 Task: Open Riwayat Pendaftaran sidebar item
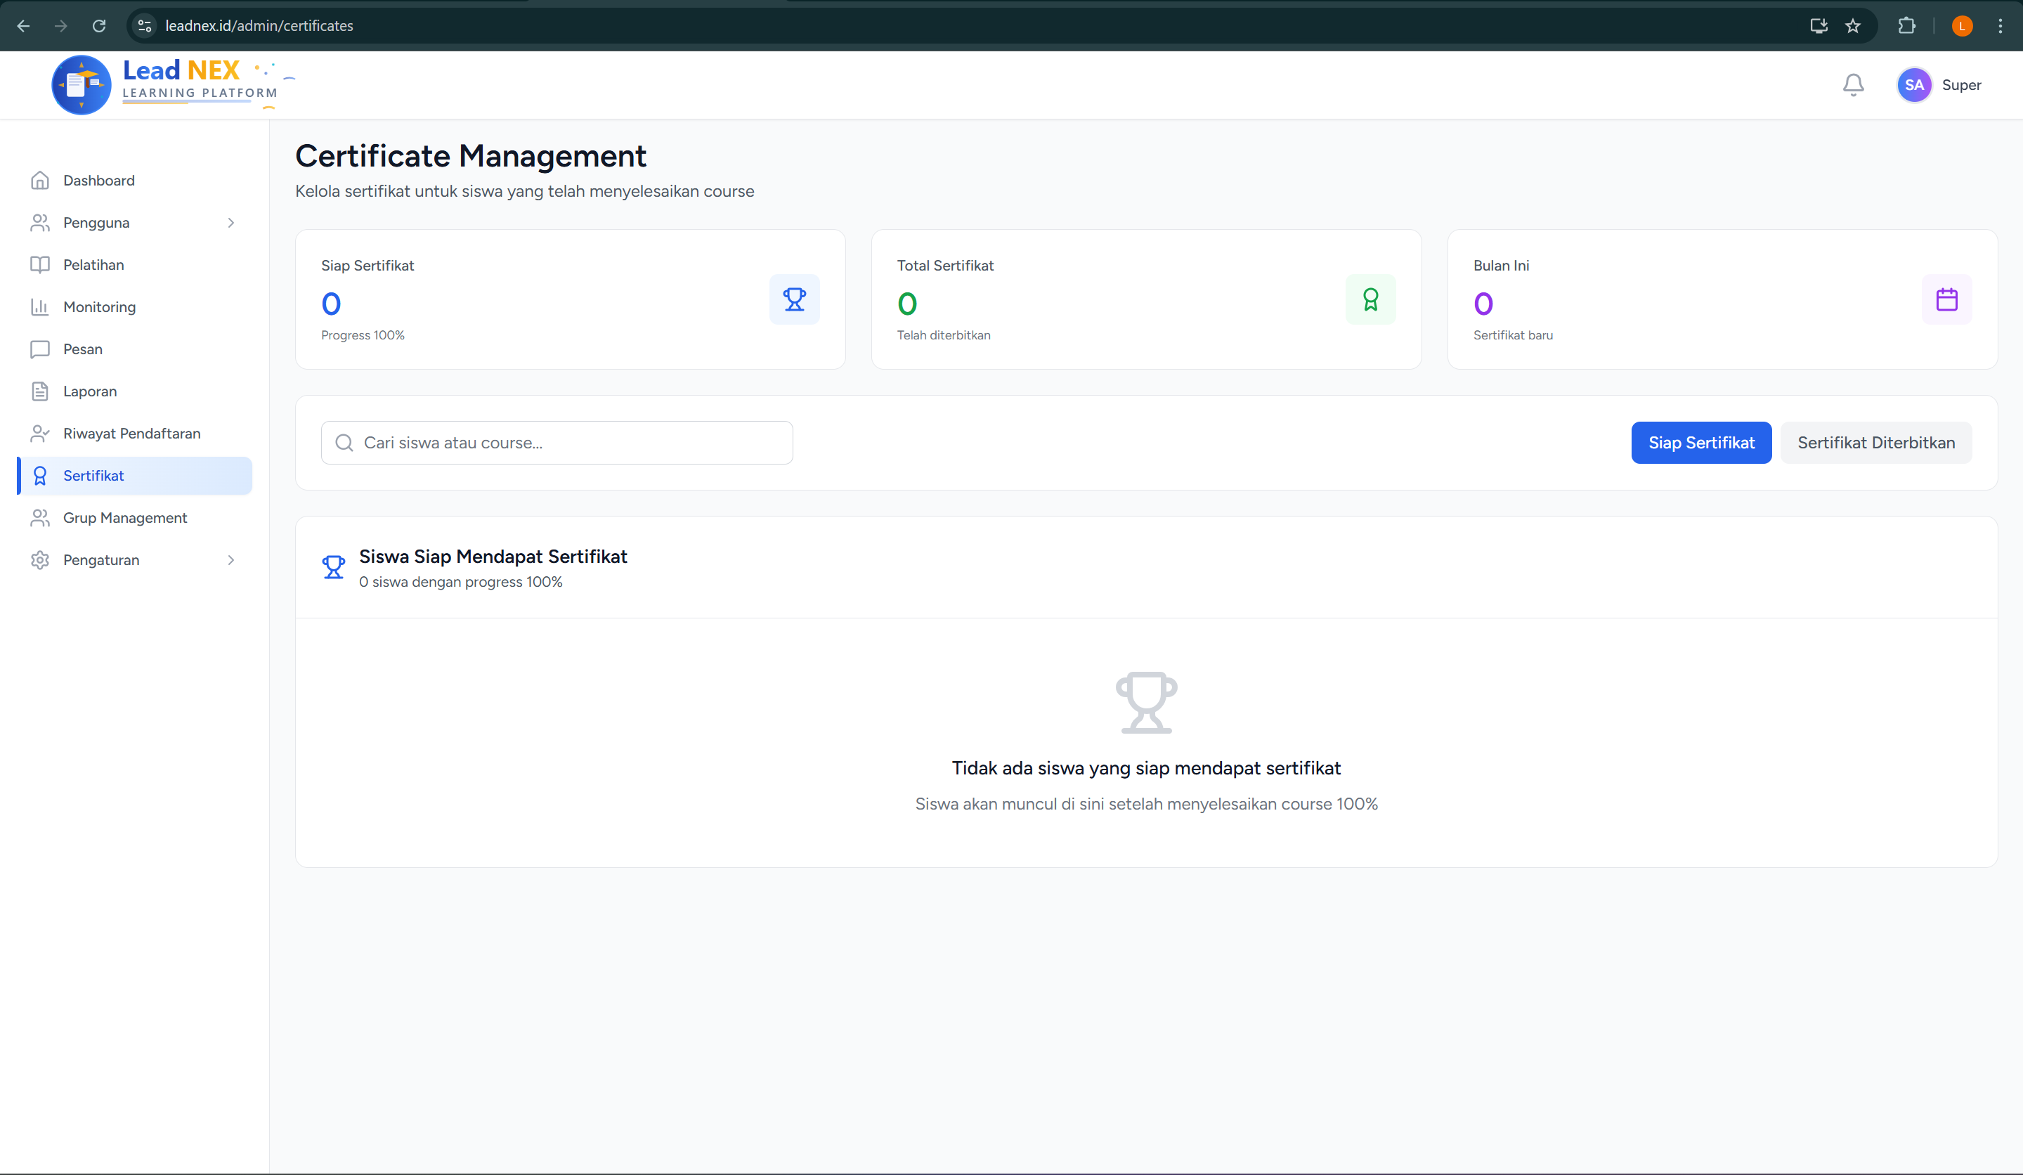[x=131, y=434]
